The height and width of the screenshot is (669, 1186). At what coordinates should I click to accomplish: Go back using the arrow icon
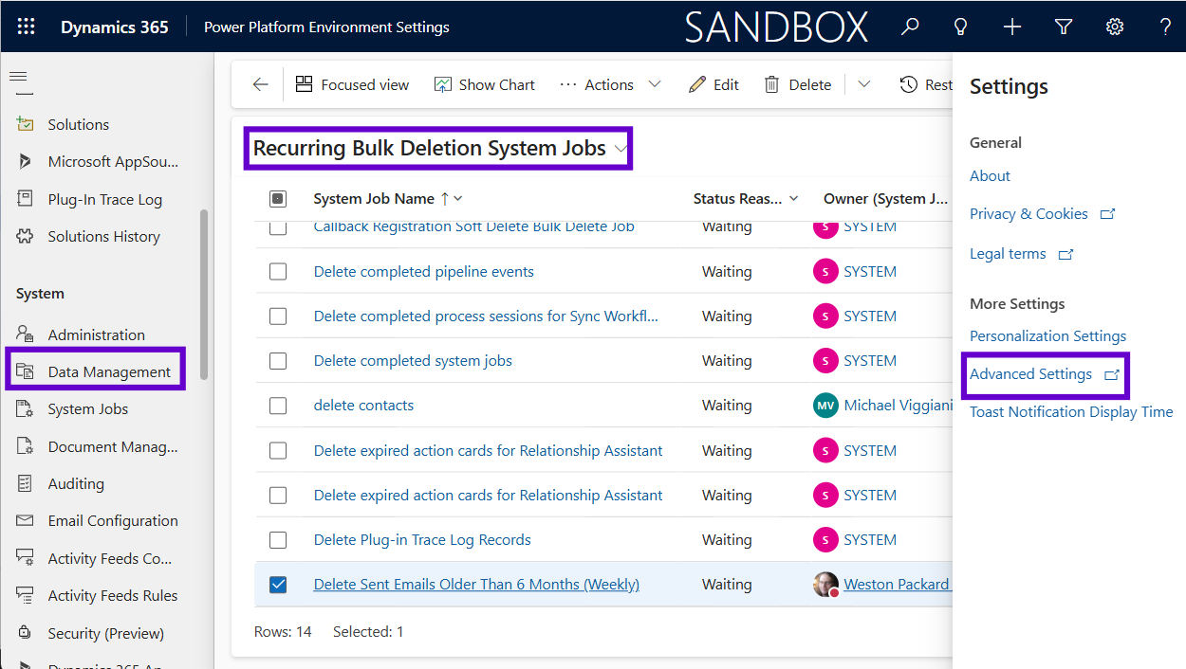(x=261, y=84)
